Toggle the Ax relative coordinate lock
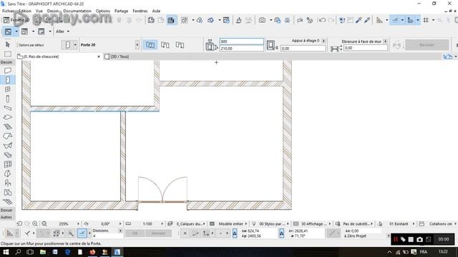 tap(235, 233)
